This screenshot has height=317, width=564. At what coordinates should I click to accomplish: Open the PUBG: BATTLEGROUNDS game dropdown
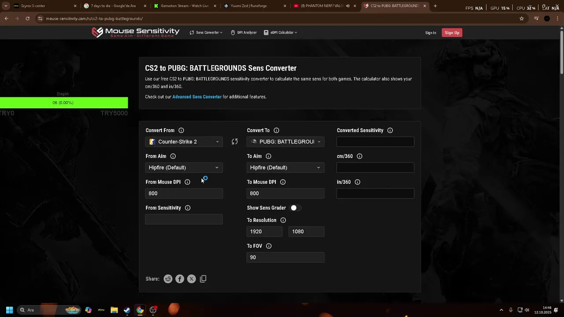click(286, 142)
